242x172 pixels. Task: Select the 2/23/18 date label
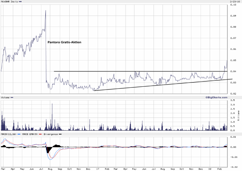point(233,1)
